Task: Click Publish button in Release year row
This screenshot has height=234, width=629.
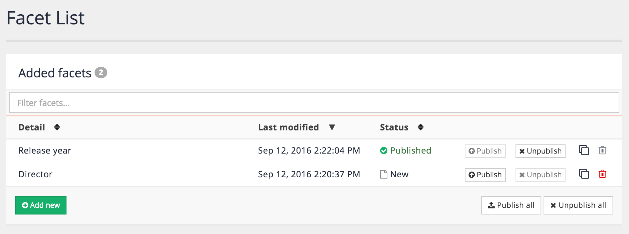Action: (x=485, y=151)
